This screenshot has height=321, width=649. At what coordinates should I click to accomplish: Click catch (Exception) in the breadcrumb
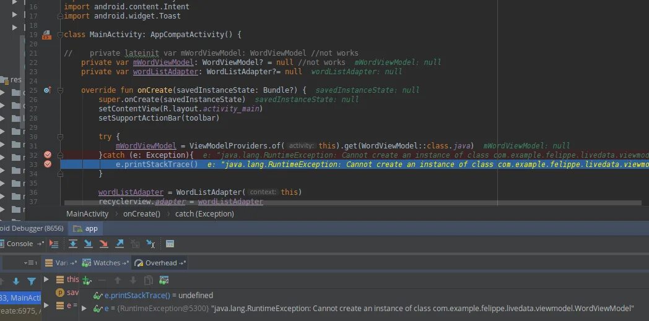click(204, 214)
